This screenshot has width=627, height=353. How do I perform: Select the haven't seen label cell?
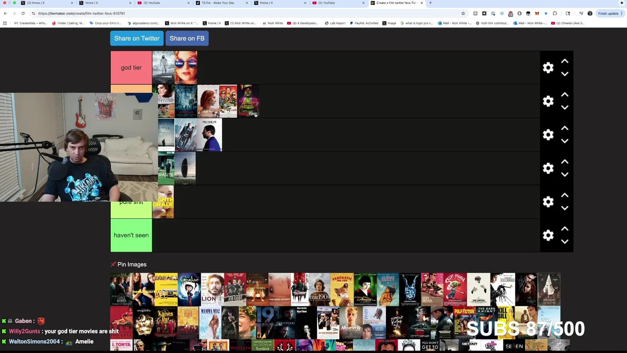131,235
